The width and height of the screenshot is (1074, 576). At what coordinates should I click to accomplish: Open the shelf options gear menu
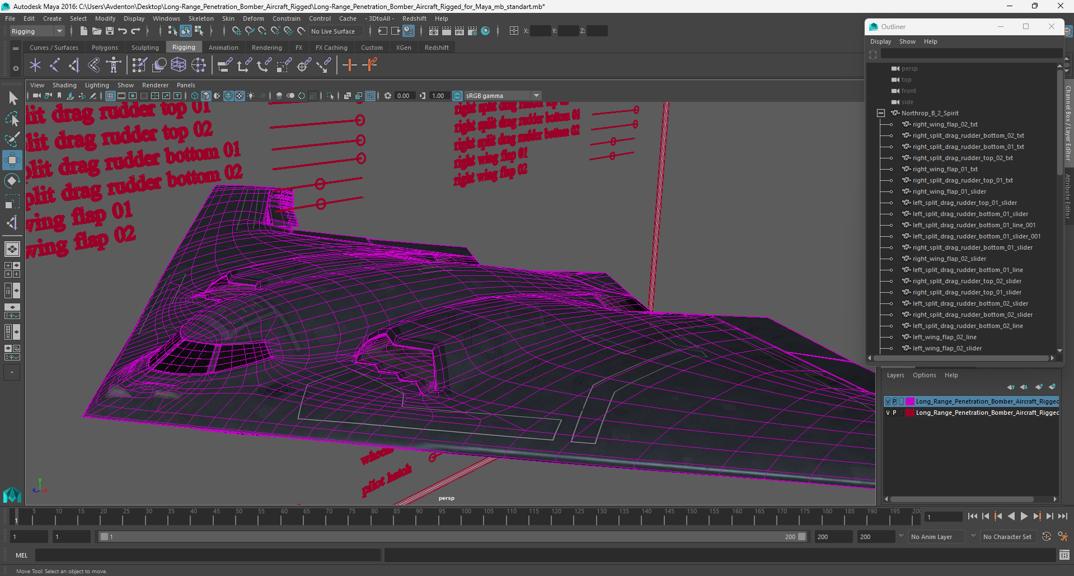[16, 68]
